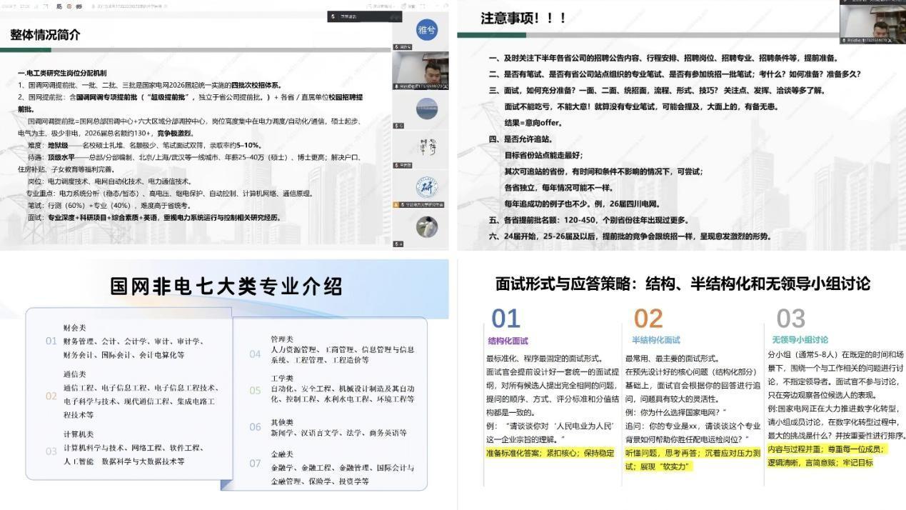Click the 结果=意向offer line
Viewport: 906px width, 510px height.
(533, 123)
